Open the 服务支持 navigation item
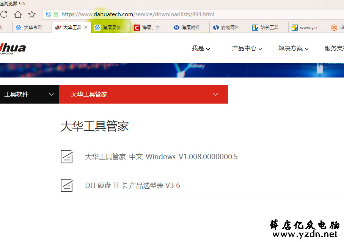This screenshot has height=242, width=344. 334,48
